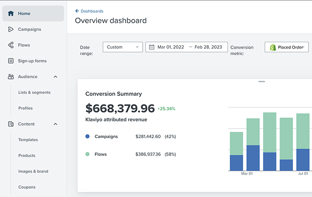
Task: Open the Placed Order conversion metric dropdown
Action: click(x=286, y=47)
